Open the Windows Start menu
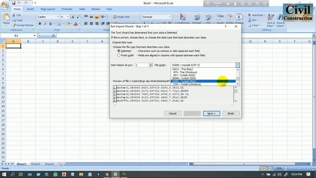Image resolution: width=316 pixels, height=178 pixels. click(x=4, y=174)
